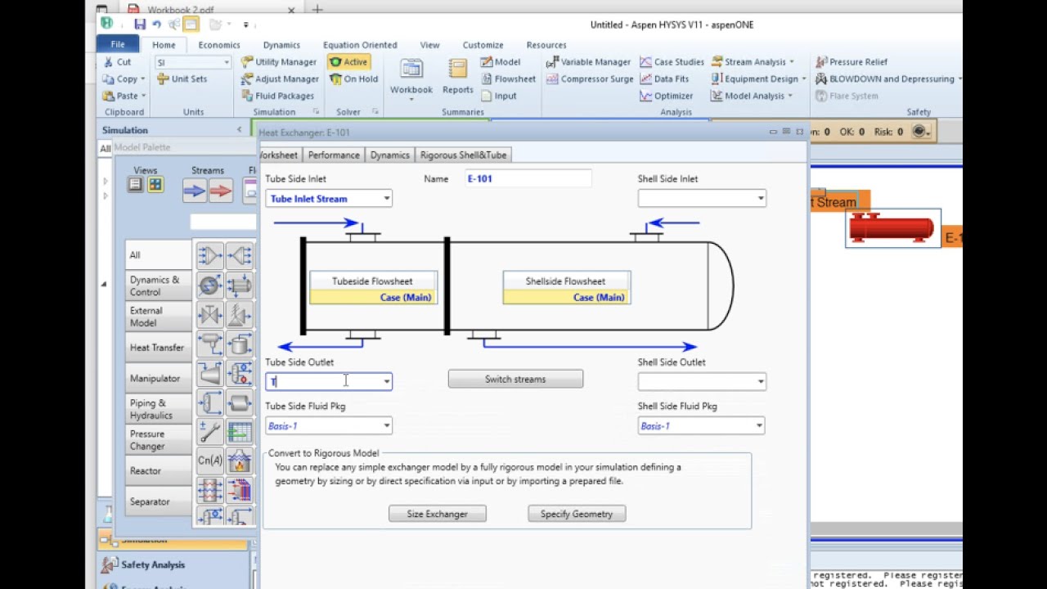1047x589 pixels.
Task: Open the Performance tab of E-101
Action: (334, 155)
